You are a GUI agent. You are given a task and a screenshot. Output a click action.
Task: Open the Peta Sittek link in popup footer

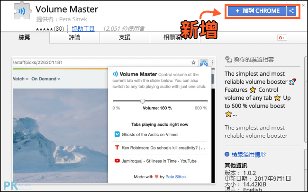[176, 177]
